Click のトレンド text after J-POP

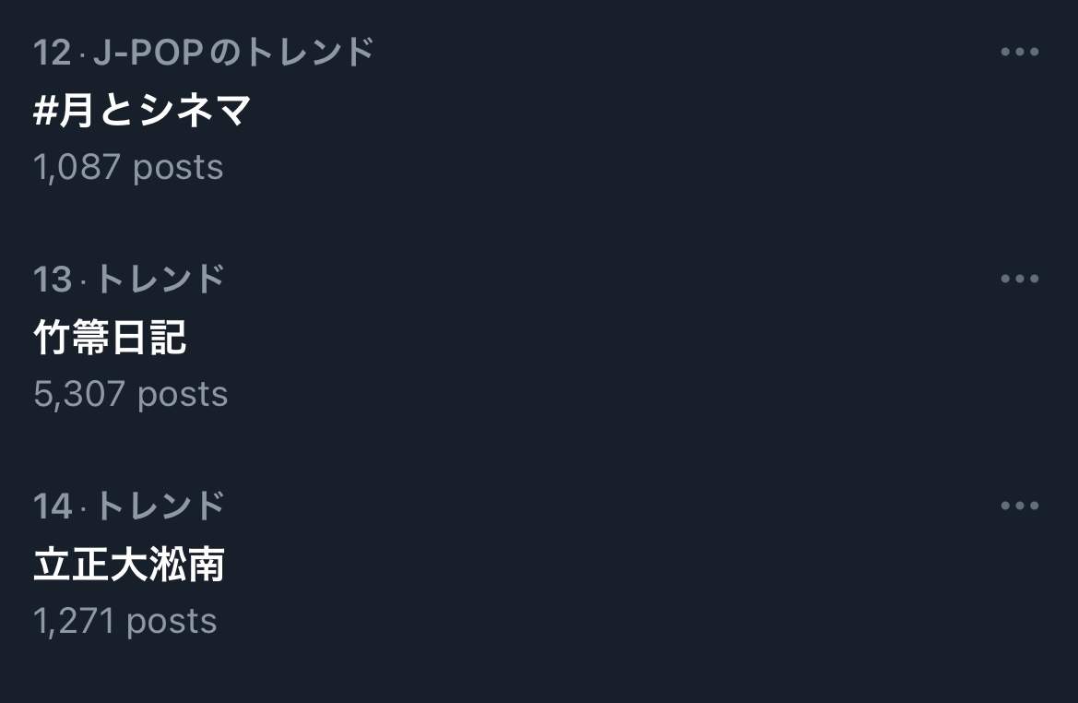pyautogui.click(x=292, y=53)
